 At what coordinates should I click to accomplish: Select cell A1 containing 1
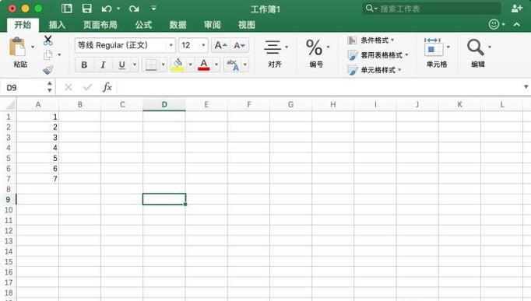point(38,117)
